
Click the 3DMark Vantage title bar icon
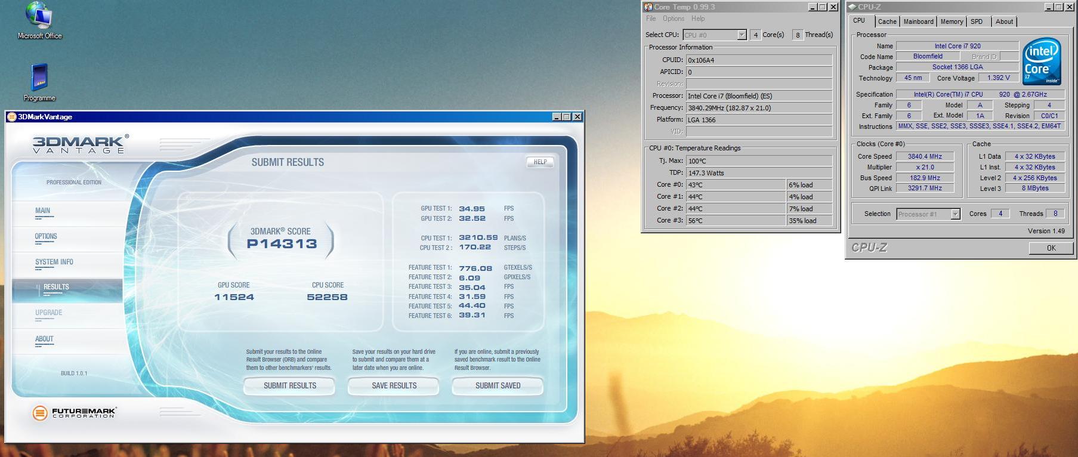tap(12, 117)
